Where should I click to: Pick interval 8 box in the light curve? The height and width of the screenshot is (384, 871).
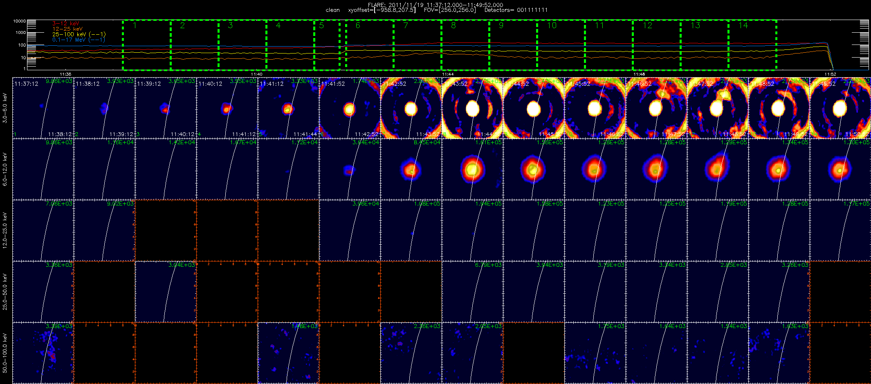(465, 45)
